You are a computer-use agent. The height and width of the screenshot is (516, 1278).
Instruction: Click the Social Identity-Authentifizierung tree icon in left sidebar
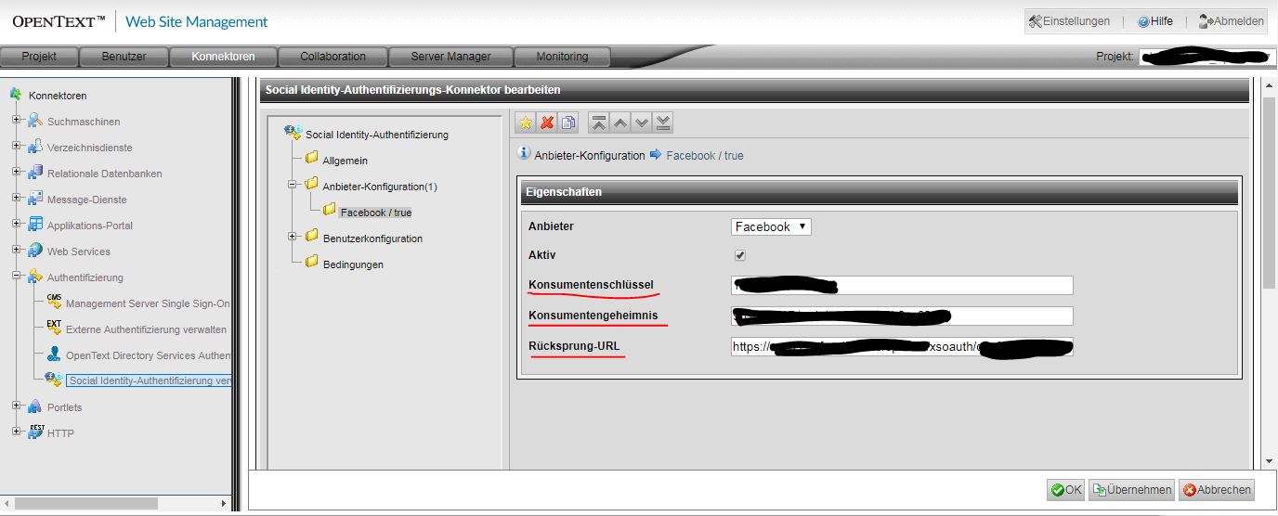(x=54, y=380)
